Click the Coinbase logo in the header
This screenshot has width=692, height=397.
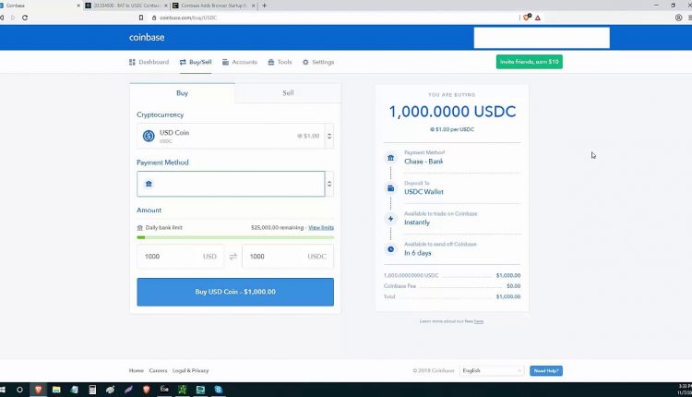coord(147,38)
